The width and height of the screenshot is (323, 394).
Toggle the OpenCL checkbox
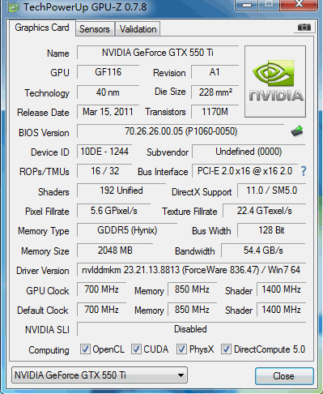point(85,349)
